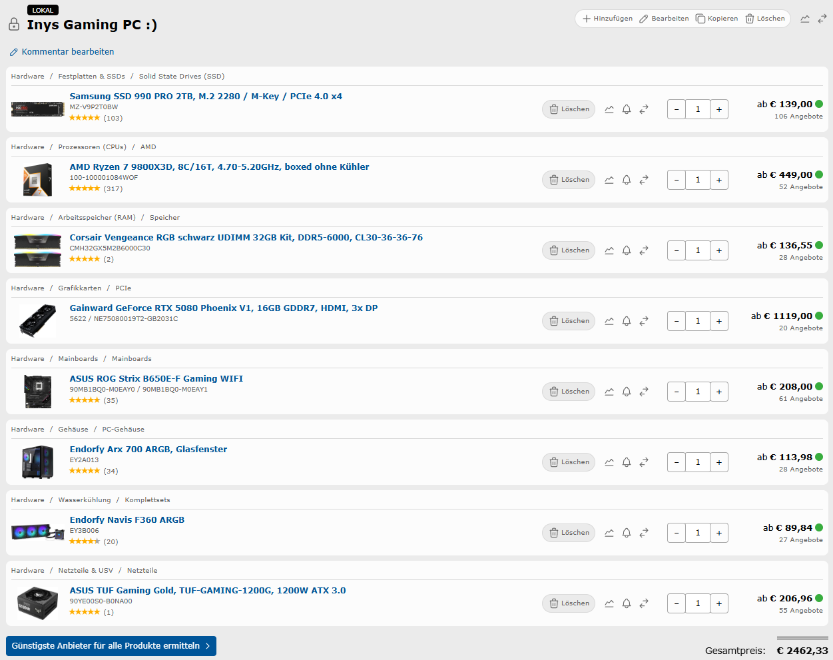Click swap arrows icon for AMD Ryzen 7 9800X3D
The width and height of the screenshot is (833, 660).
[x=644, y=180]
